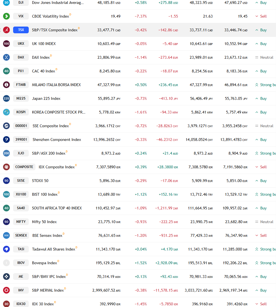Open the SA40 ticker badge
The image size is (276, 307).
click(21, 208)
